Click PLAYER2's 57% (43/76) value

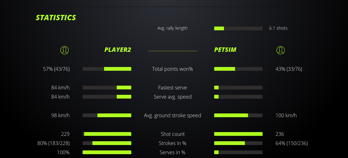coord(56,69)
